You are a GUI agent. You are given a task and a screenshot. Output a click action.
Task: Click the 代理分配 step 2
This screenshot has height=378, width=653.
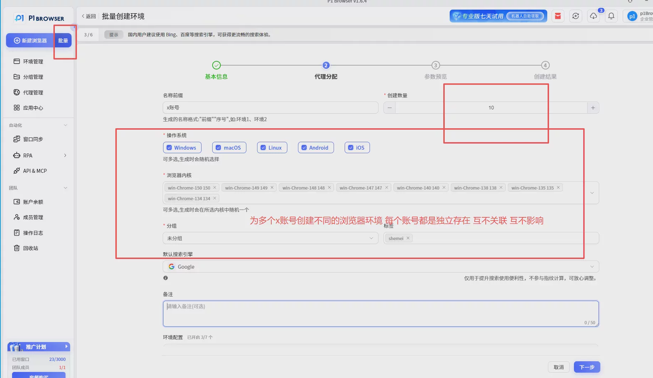[x=326, y=71]
